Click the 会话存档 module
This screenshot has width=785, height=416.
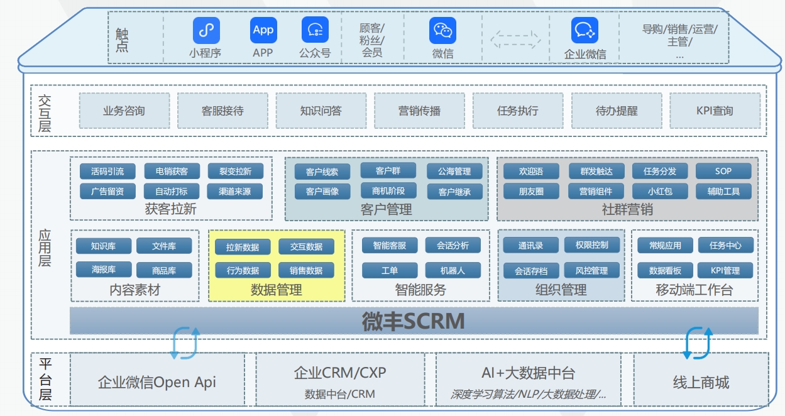(x=531, y=271)
